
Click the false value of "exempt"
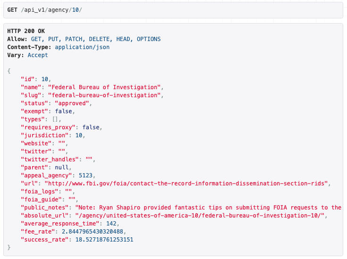click(x=64, y=111)
